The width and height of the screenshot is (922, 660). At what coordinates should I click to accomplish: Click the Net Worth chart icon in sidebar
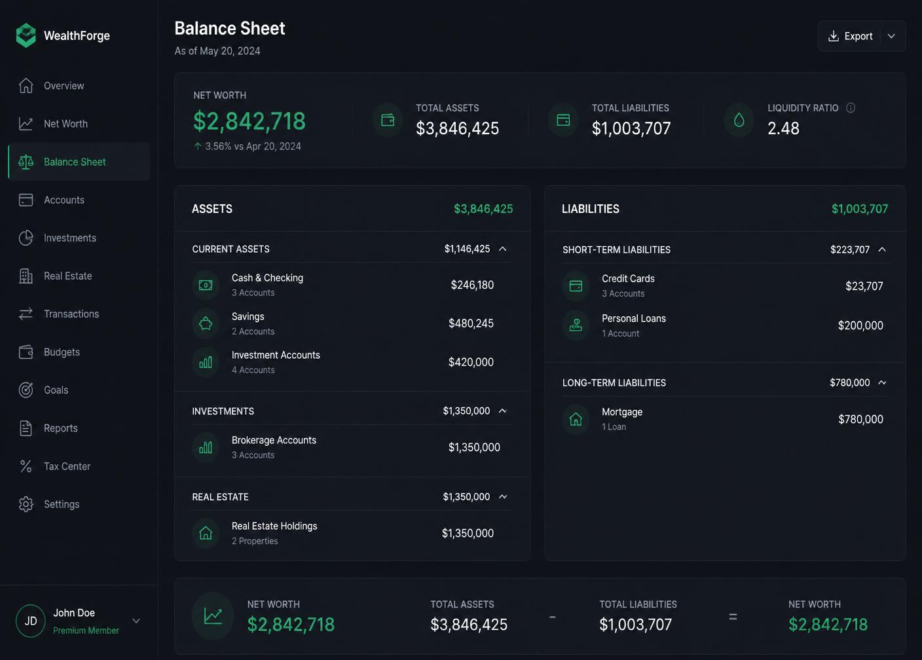(x=26, y=124)
